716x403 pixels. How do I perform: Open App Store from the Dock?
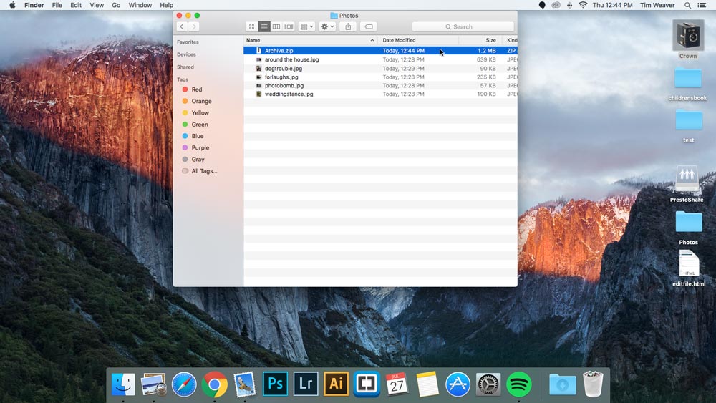pyautogui.click(x=458, y=384)
